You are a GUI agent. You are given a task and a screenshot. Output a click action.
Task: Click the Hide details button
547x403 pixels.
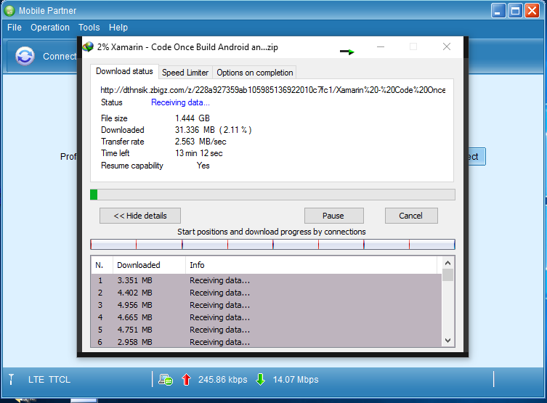[140, 216]
